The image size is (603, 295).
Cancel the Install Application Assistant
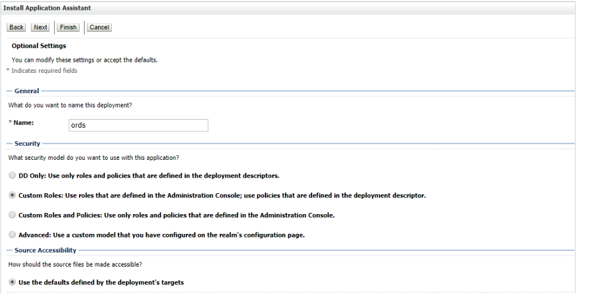pyautogui.click(x=99, y=27)
